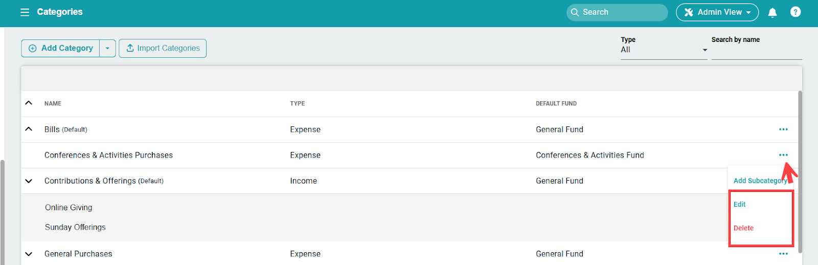Click the Import Categories button
The image size is (818, 265).
(x=163, y=49)
